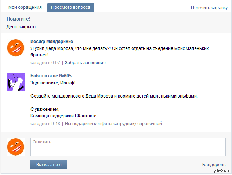The width and height of the screenshot is (232, 175).
Task: Select the Просмотр вопроса tab
Action: click(70, 7)
